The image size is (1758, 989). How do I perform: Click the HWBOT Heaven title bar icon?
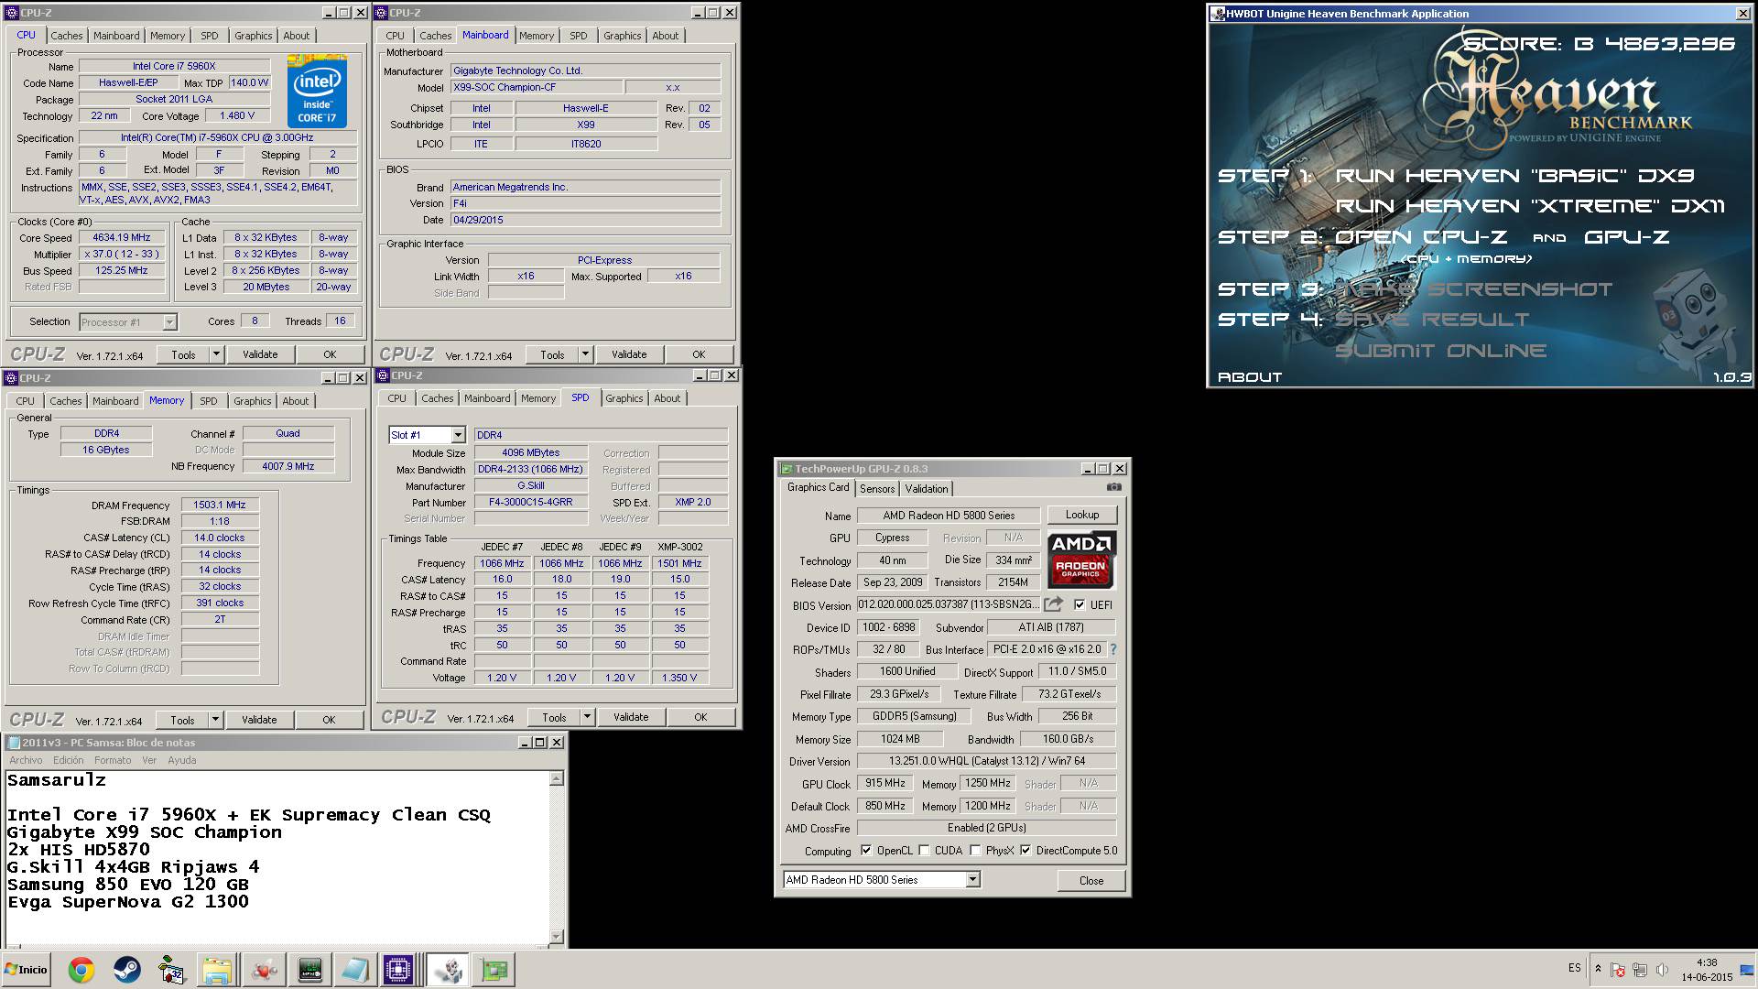pyautogui.click(x=1218, y=14)
